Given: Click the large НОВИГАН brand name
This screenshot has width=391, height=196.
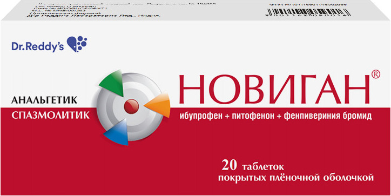Looking at the screenshot, I should [274, 90].
